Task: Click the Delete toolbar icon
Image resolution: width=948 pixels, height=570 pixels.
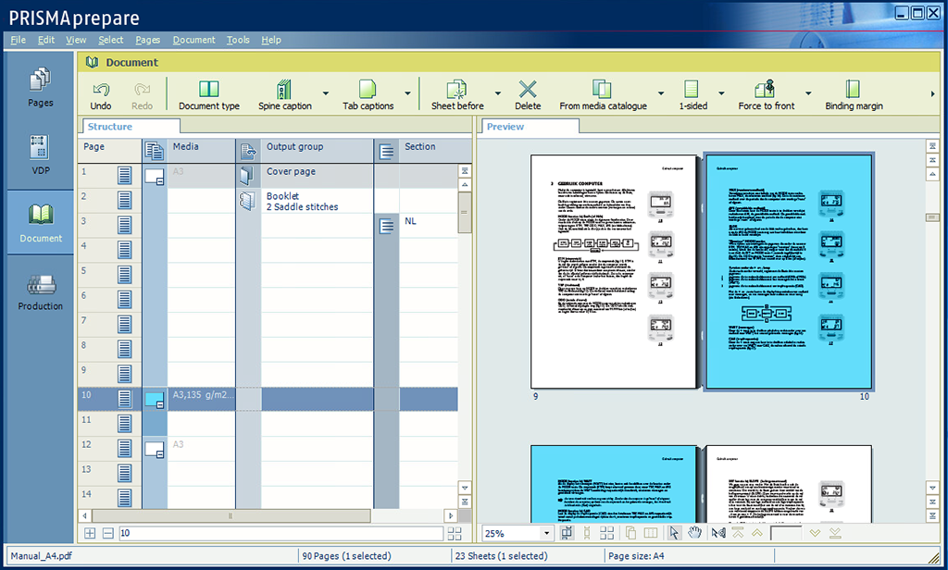Action: pos(528,95)
